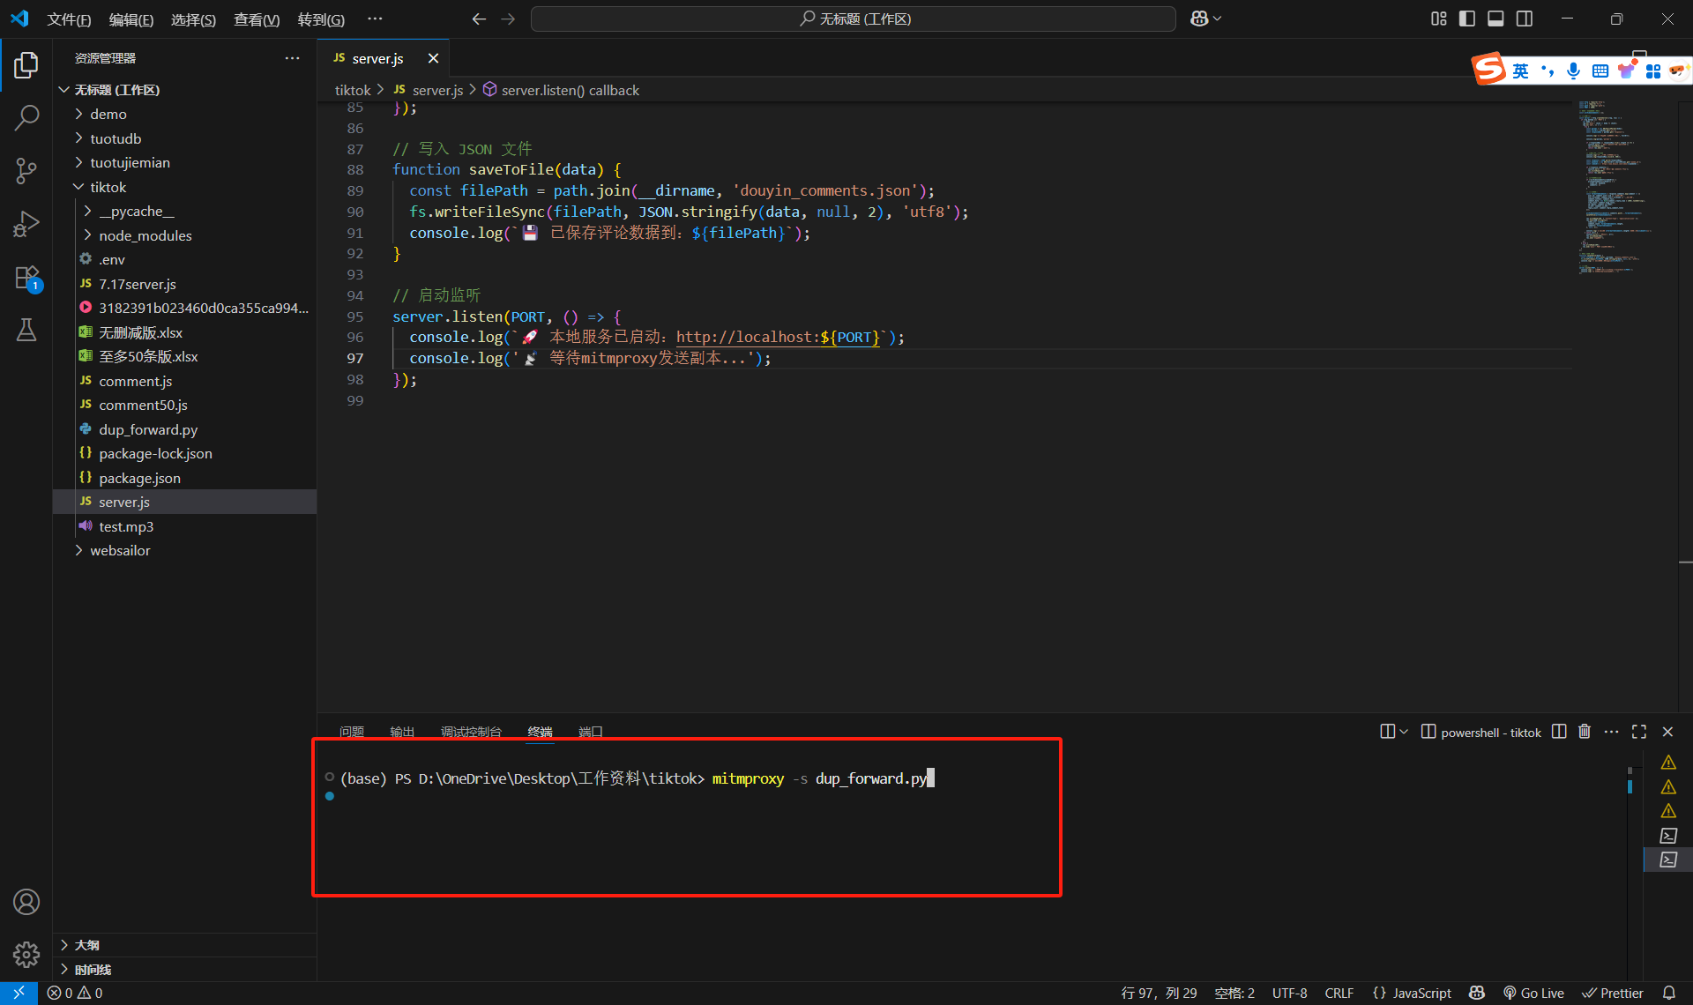Expand the __pycache__ folder
The image size is (1693, 1005).
184,211
